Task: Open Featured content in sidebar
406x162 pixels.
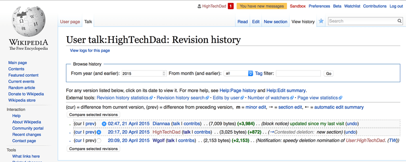Action: click(x=23, y=75)
